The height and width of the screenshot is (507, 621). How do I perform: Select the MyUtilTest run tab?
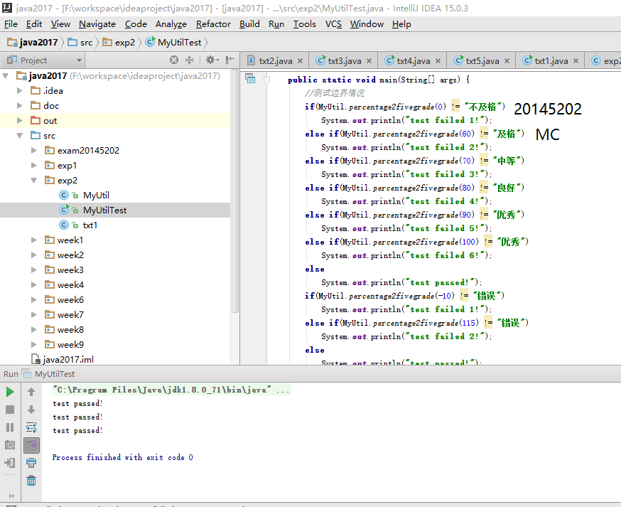(x=48, y=374)
